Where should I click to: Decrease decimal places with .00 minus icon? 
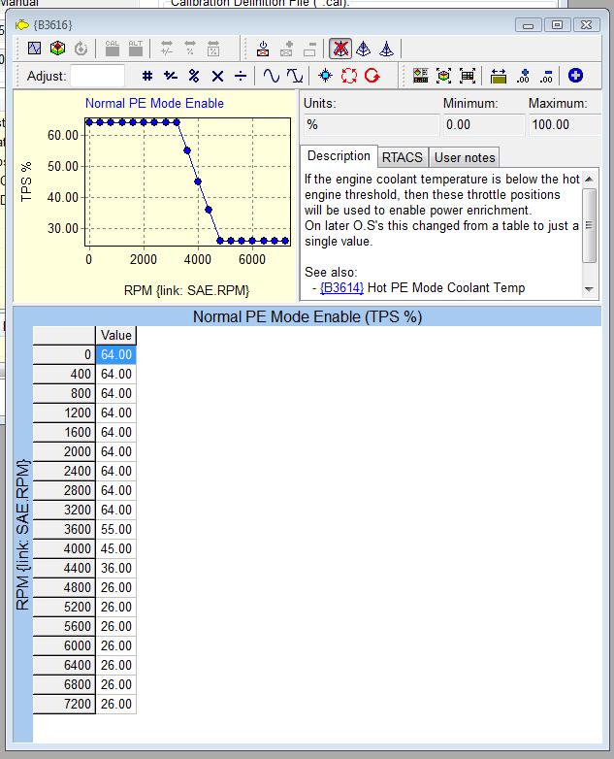(x=546, y=76)
